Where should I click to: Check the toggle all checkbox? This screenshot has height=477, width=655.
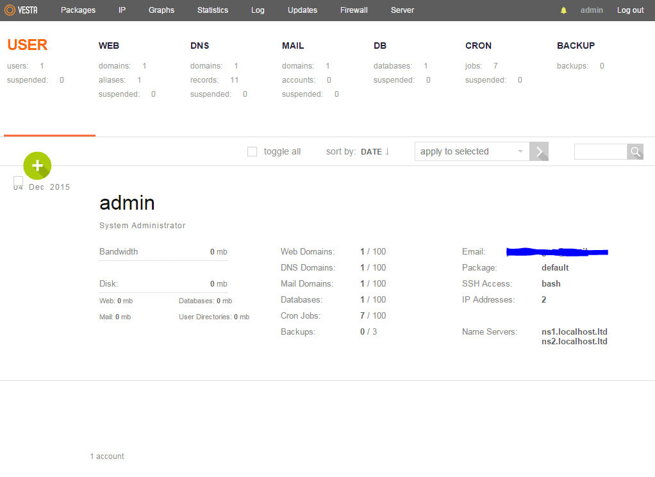(253, 152)
